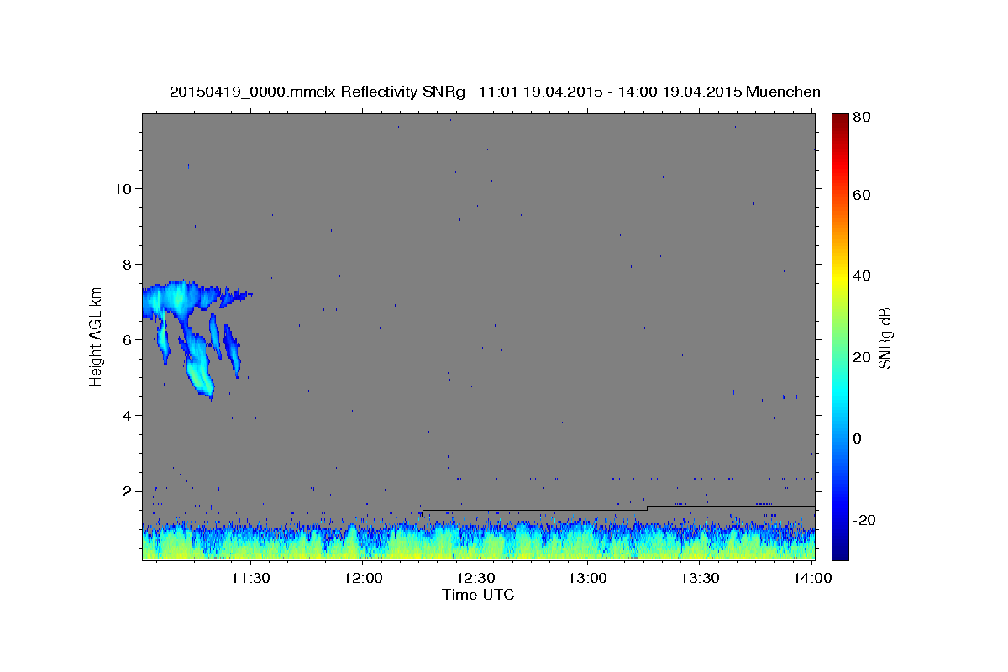Click the colorbar value 40
The height and width of the screenshot is (672, 1008).
pyautogui.click(x=863, y=276)
